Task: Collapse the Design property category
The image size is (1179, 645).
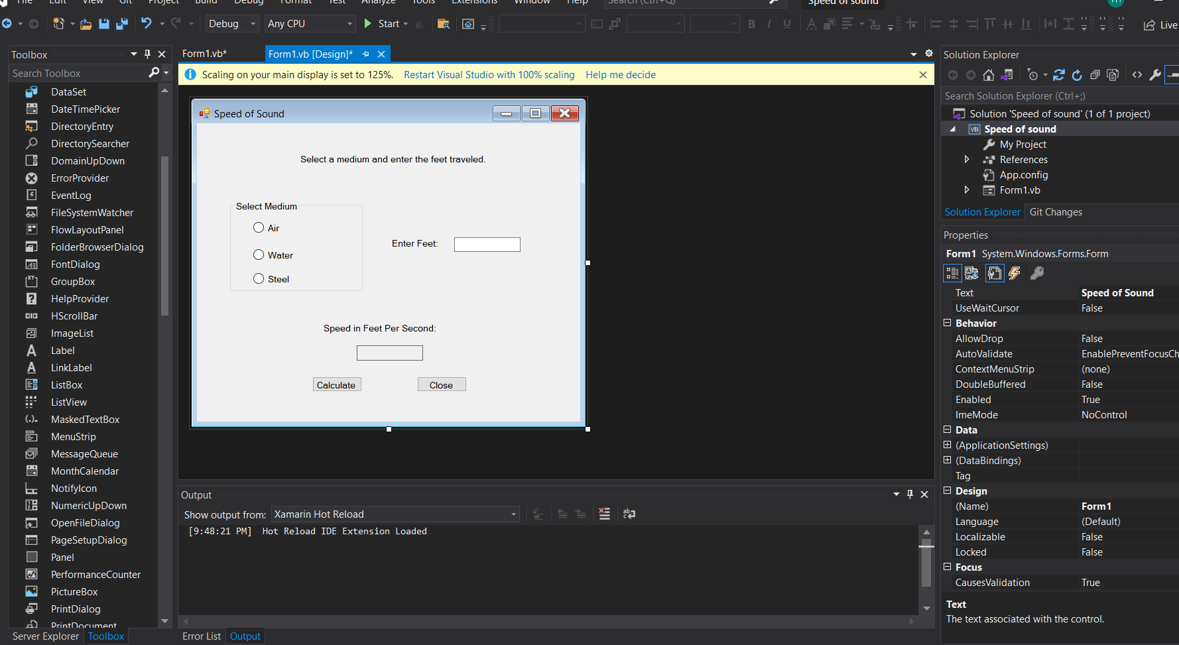Action: point(948,491)
